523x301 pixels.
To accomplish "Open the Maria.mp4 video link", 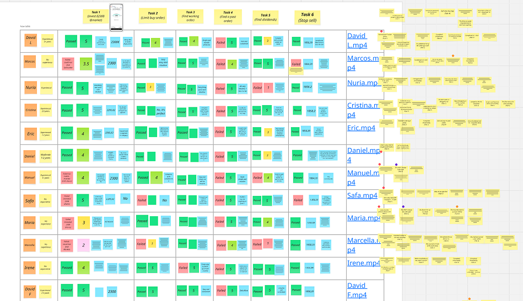I will click(364, 218).
